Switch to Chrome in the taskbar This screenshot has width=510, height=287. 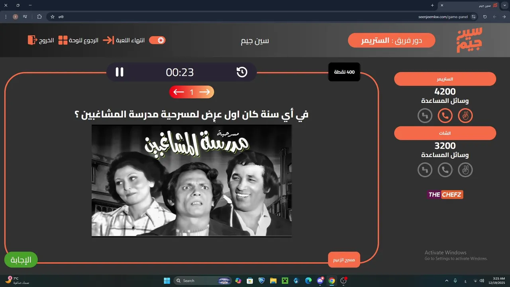(331, 281)
